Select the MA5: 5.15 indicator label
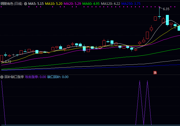 click(x=36, y=4)
